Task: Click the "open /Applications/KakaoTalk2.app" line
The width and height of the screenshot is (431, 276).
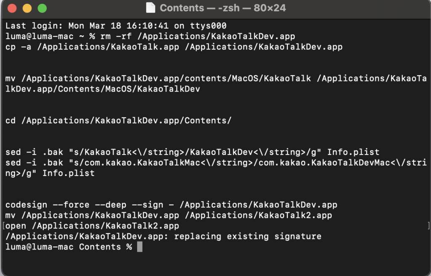Action: tap(92, 226)
